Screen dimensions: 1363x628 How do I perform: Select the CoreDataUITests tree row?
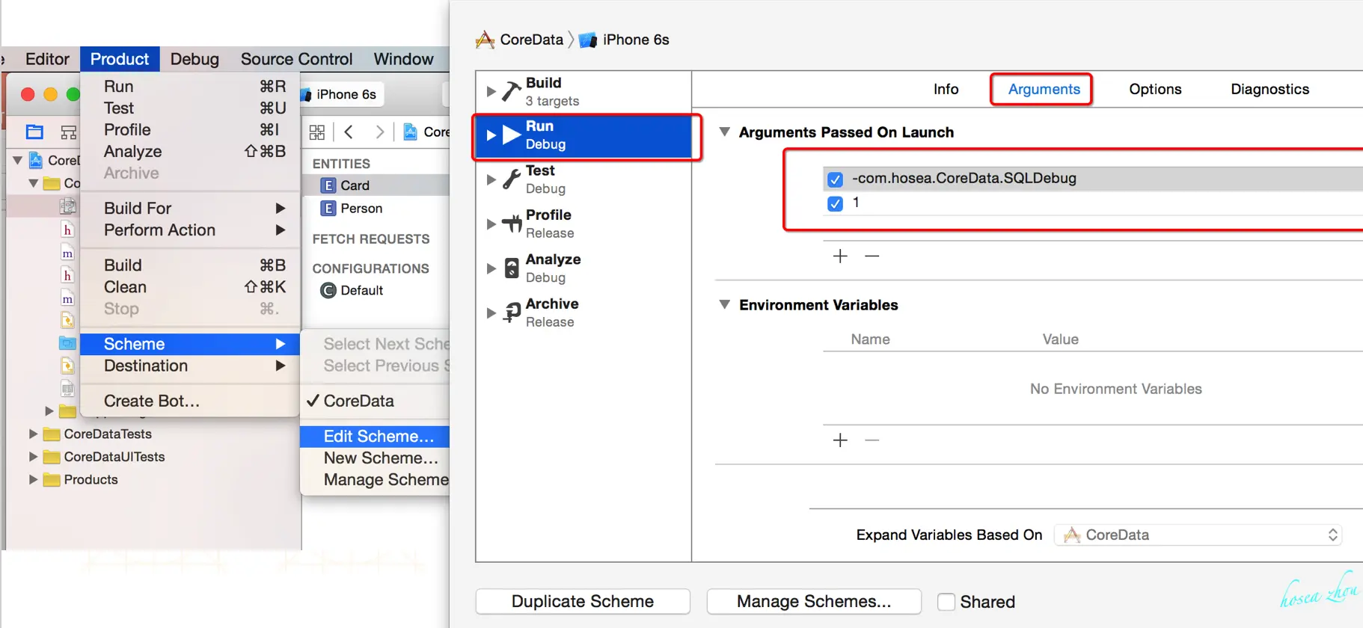coord(153,457)
